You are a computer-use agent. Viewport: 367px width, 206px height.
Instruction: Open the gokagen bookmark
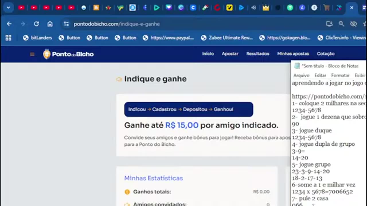coord(285,38)
